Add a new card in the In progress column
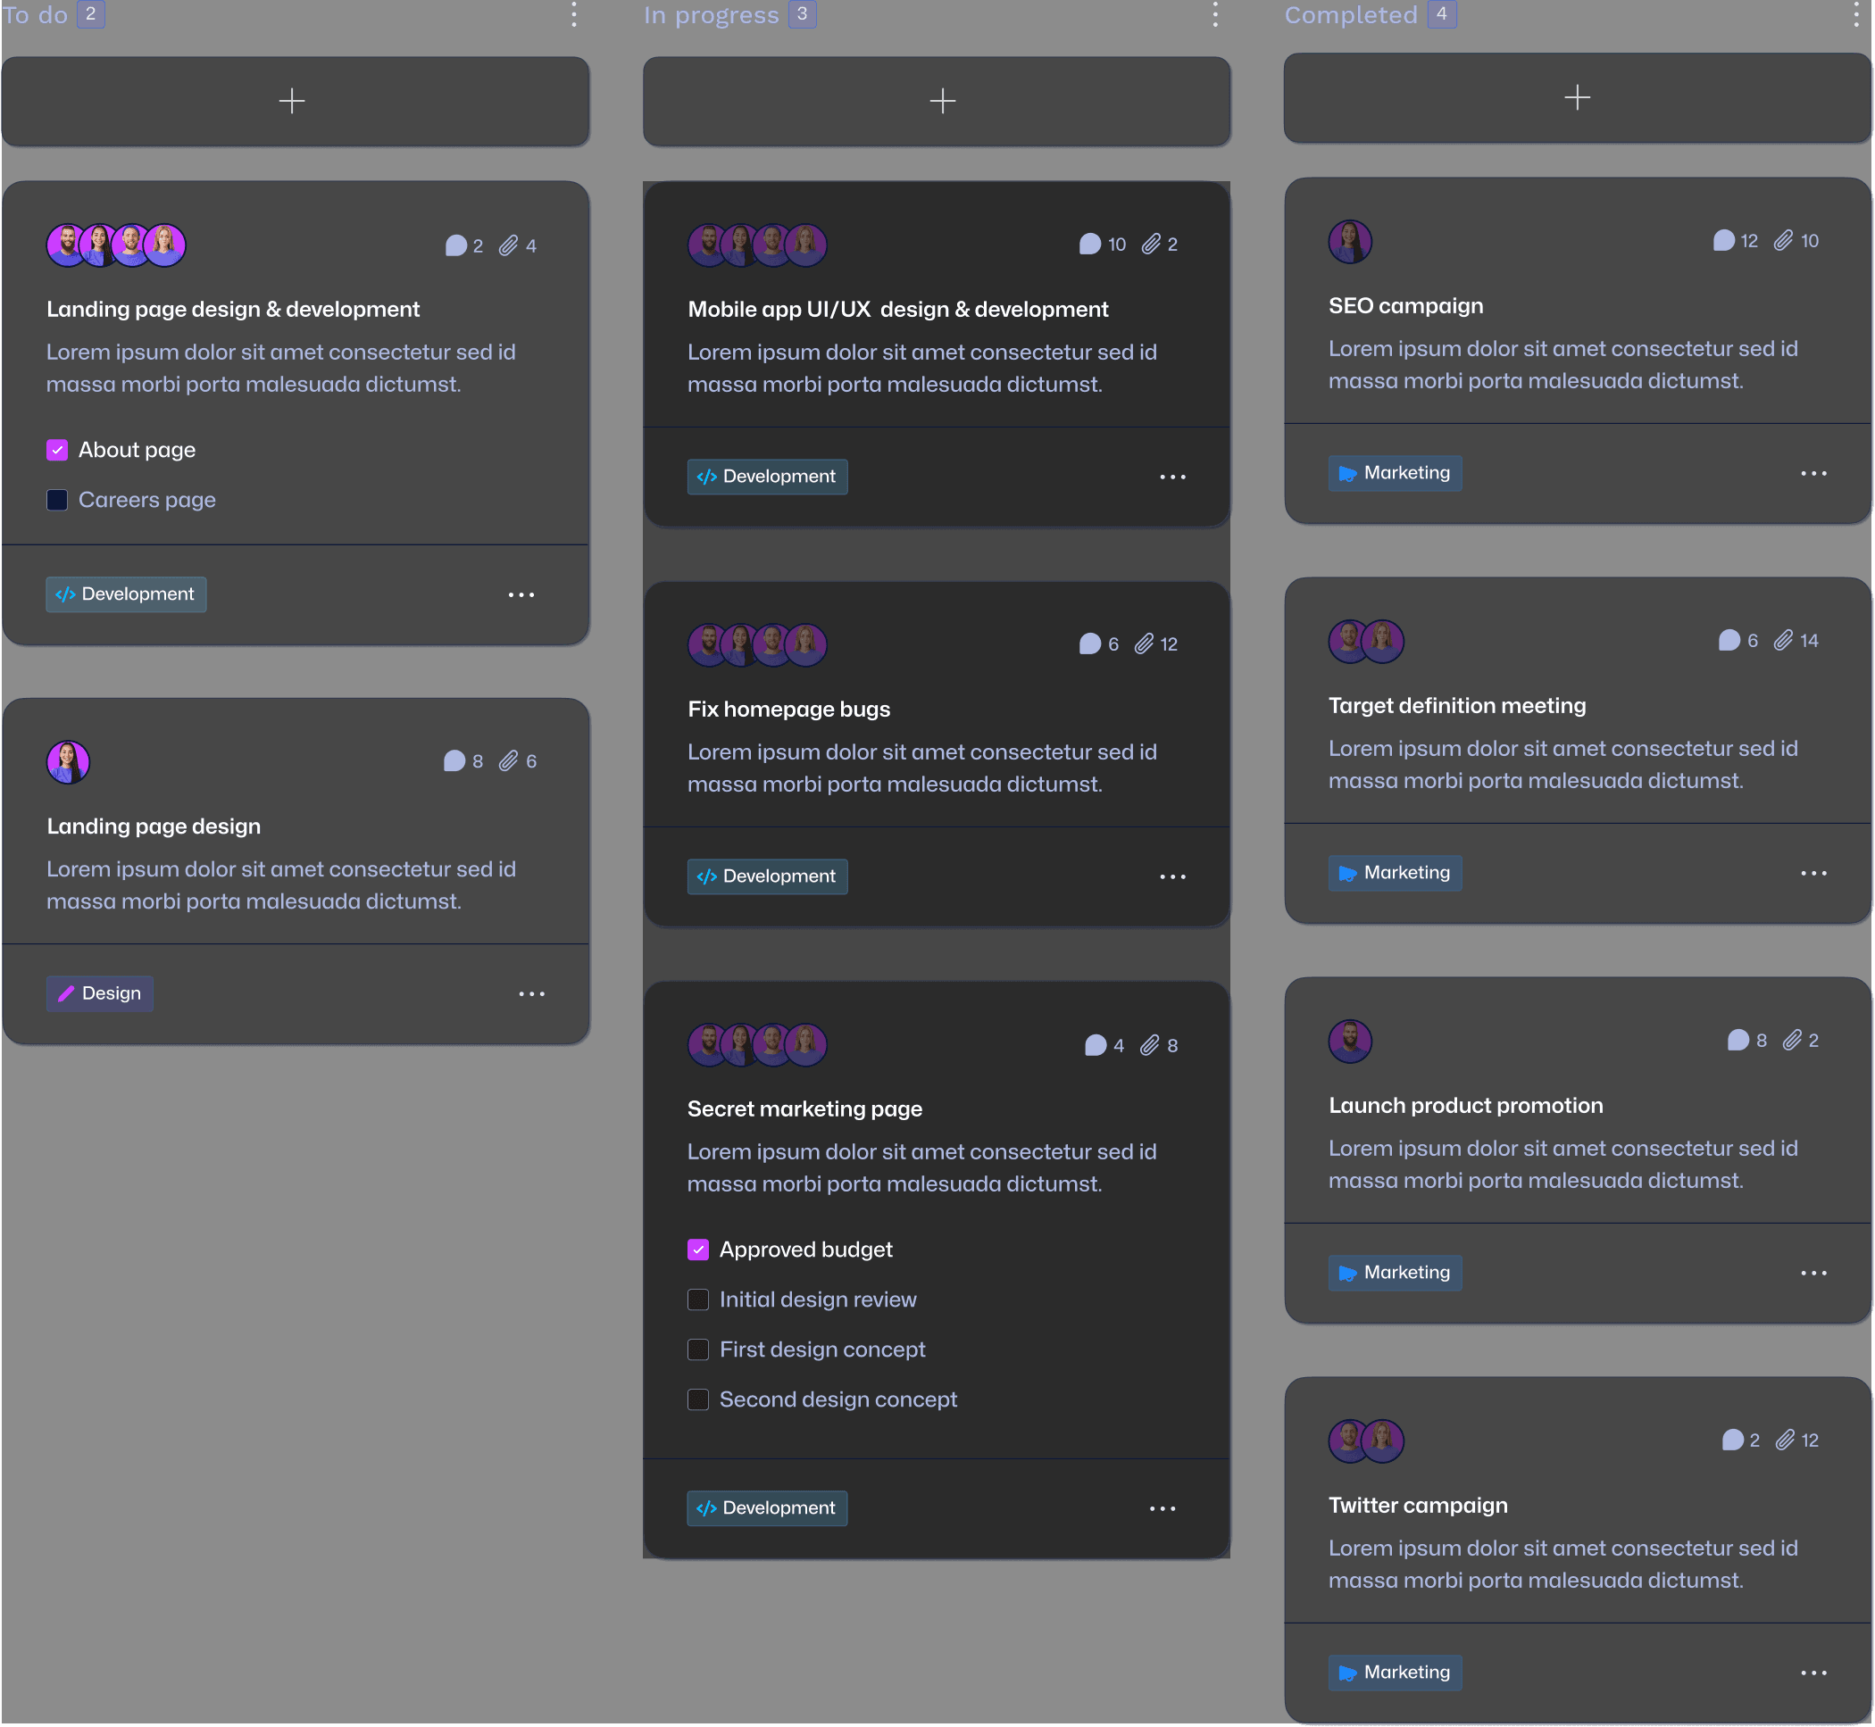This screenshot has width=1875, height=1727. click(x=942, y=101)
